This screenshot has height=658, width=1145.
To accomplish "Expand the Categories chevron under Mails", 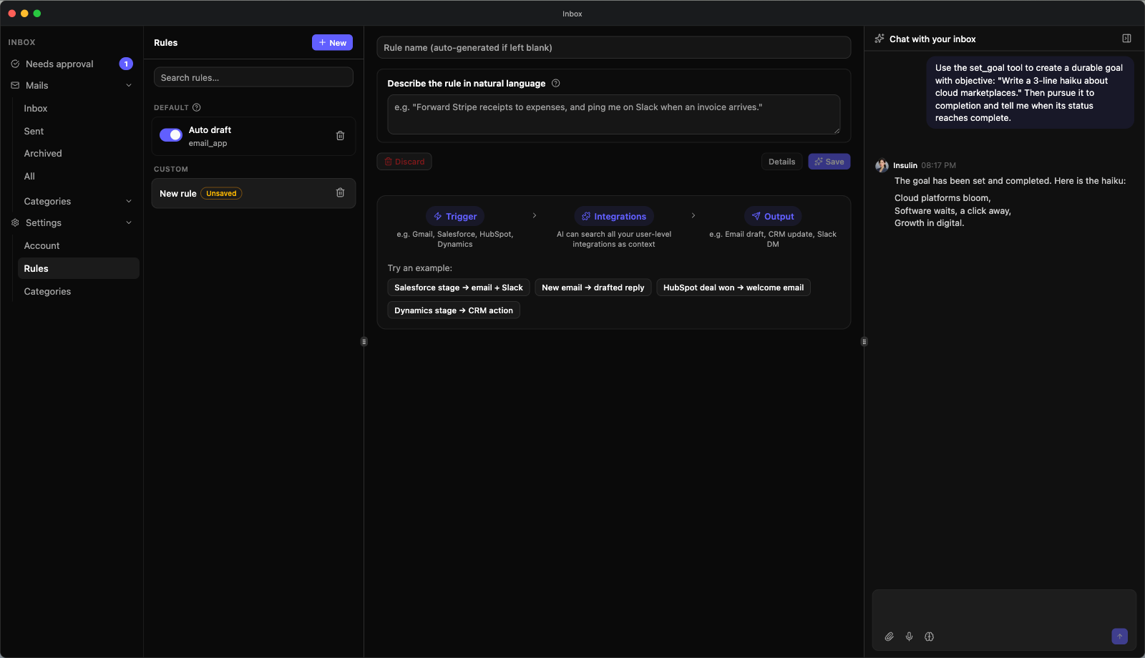I will pyautogui.click(x=129, y=201).
